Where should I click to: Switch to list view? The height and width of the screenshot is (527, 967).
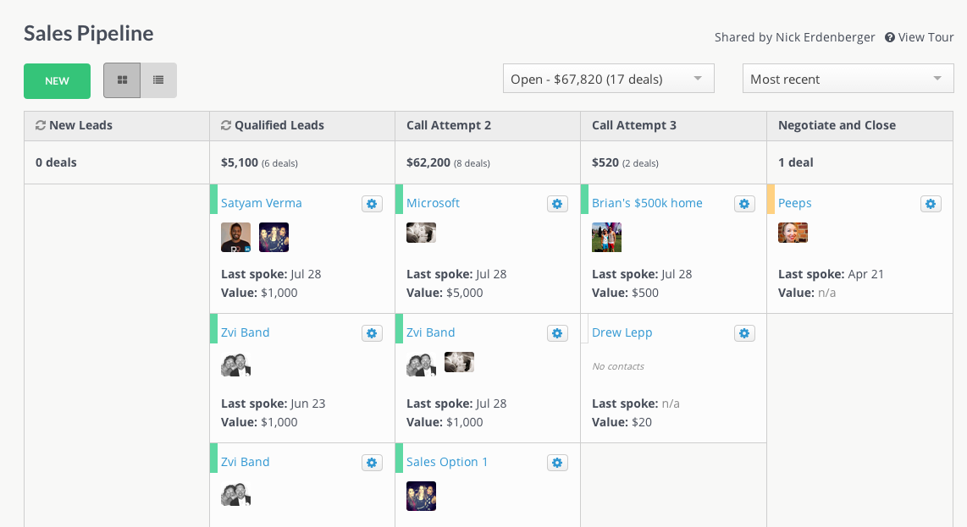(x=158, y=80)
